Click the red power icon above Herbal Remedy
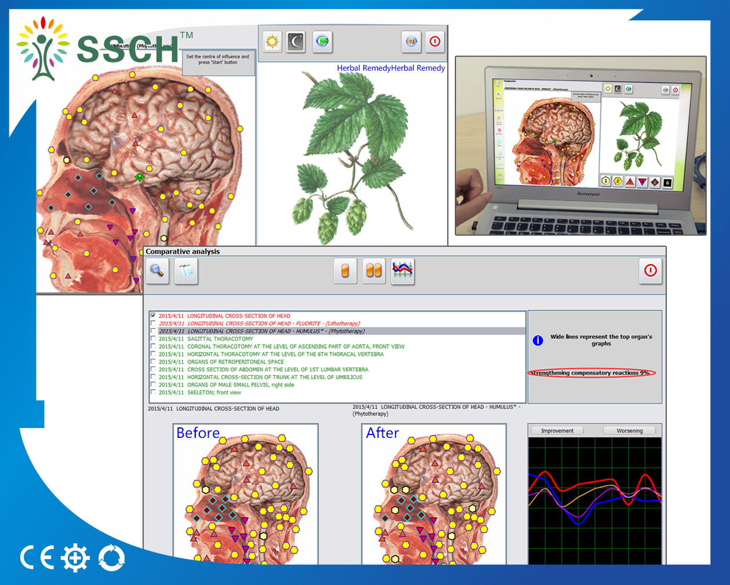 coord(435,41)
